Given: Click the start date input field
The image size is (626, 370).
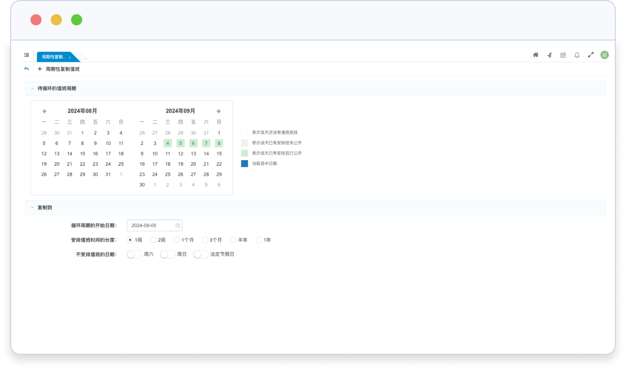Looking at the screenshot, I should [150, 226].
